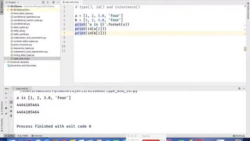Click the editor vertical scrollbar thumb

click(x=245, y=49)
